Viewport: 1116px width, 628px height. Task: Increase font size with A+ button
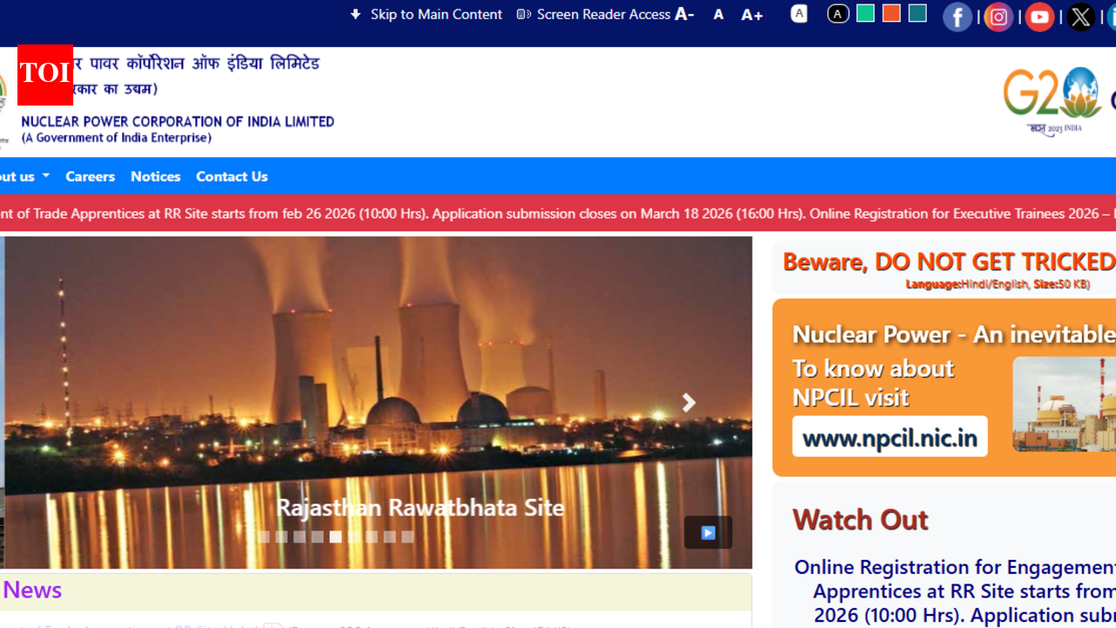pos(752,15)
